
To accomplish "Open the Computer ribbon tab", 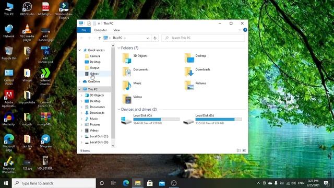I will tap(100, 30).
